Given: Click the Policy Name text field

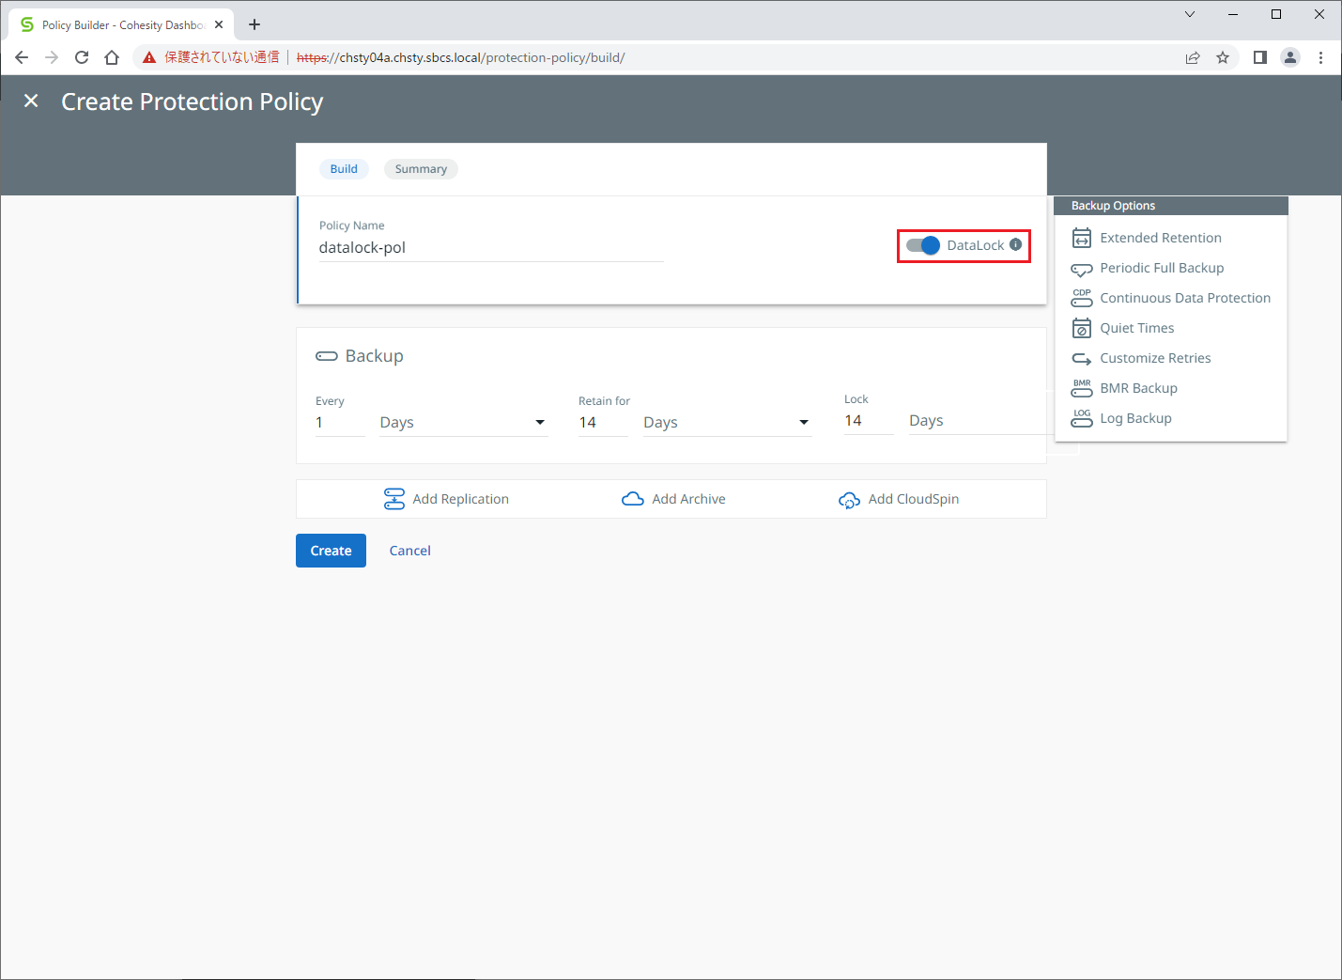Looking at the screenshot, I should pyautogui.click(x=490, y=248).
